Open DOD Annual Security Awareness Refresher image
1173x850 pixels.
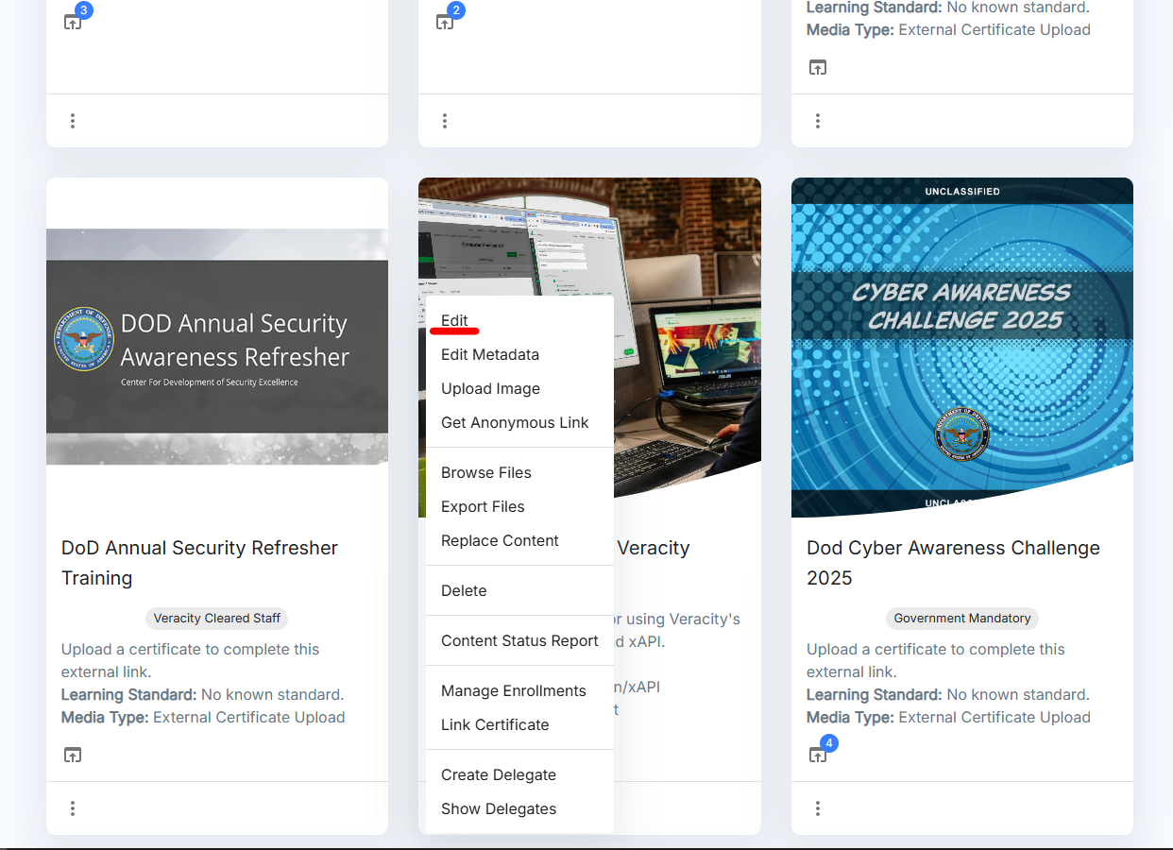tap(217, 347)
